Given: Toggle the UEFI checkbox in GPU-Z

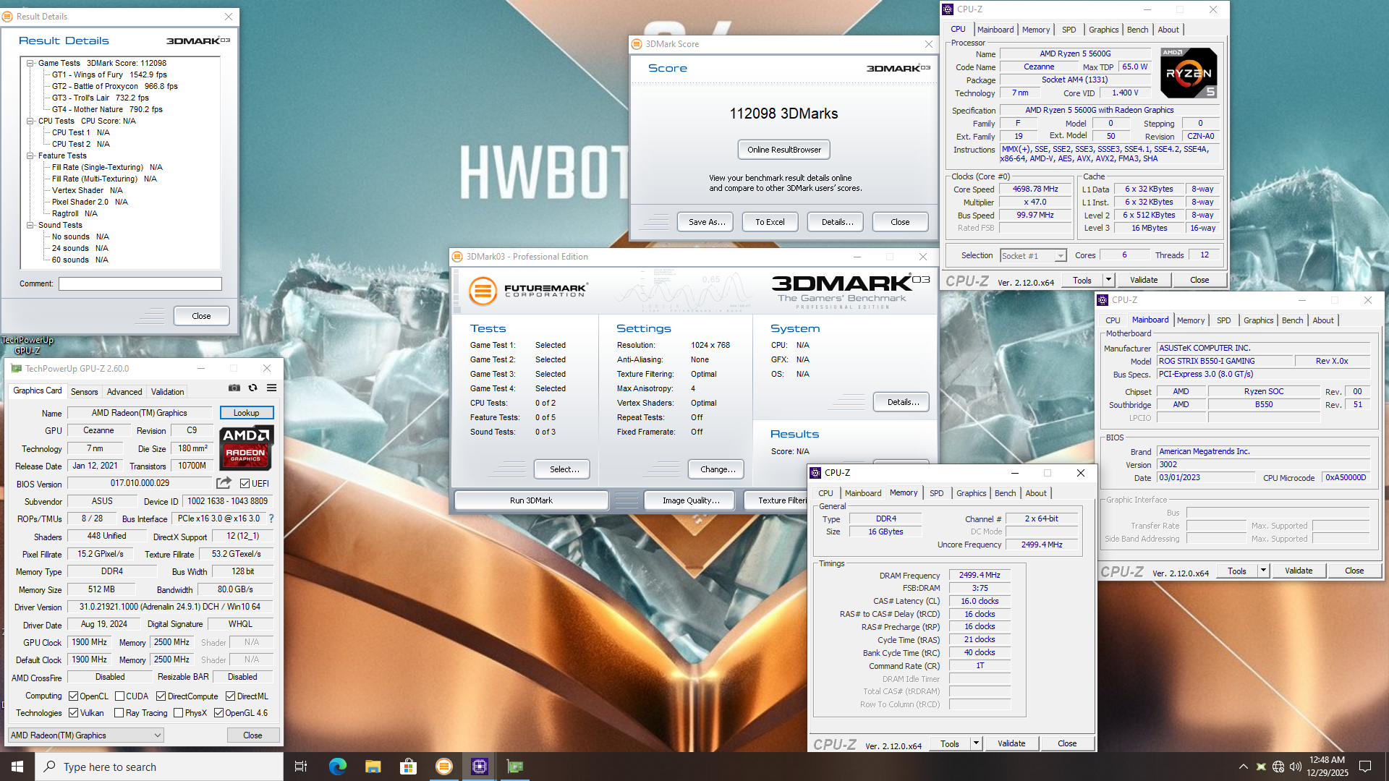Looking at the screenshot, I should [x=245, y=484].
